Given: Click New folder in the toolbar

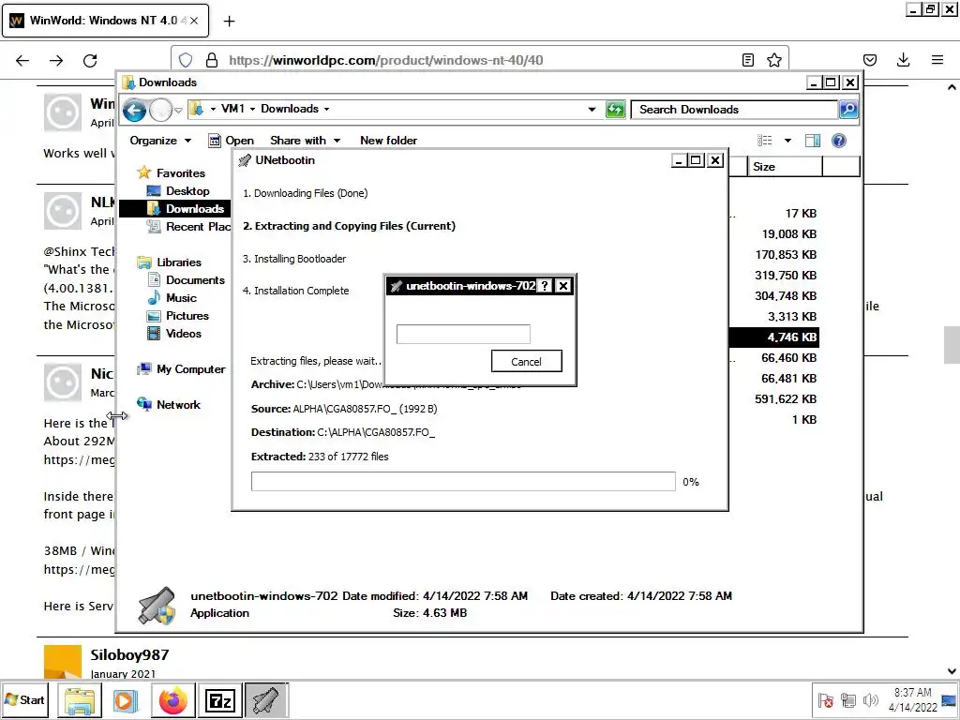Looking at the screenshot, I should pos(388,141).
